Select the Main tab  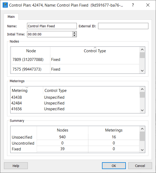click(x=11, y=17)
